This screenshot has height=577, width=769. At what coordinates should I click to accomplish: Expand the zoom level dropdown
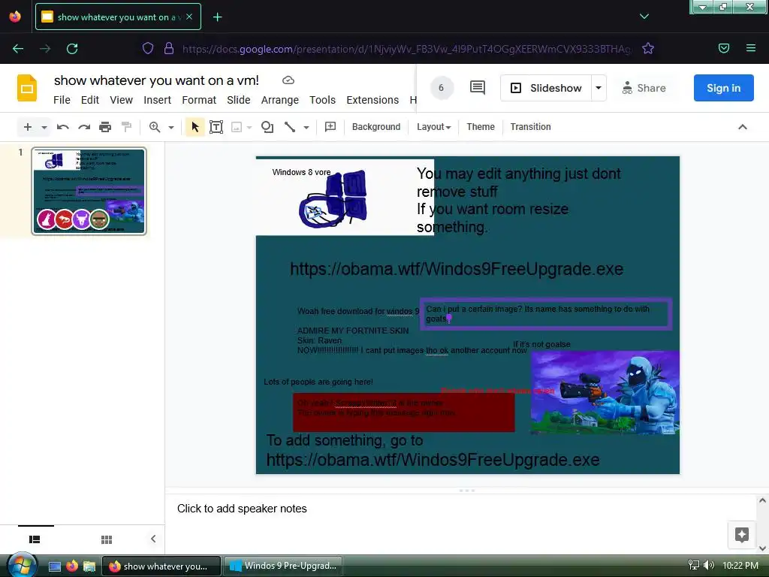[171, 128]
